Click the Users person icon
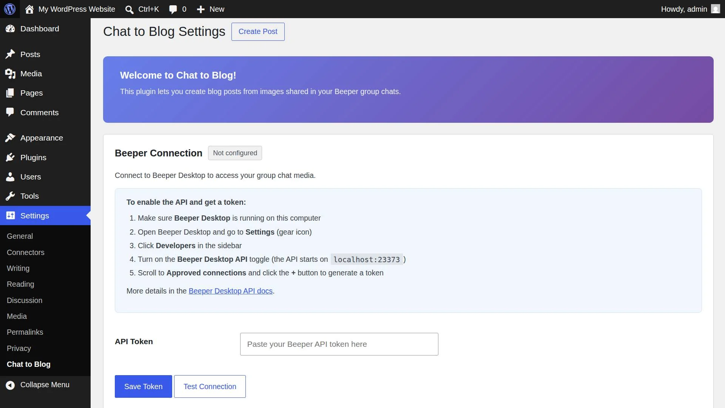 10,177
